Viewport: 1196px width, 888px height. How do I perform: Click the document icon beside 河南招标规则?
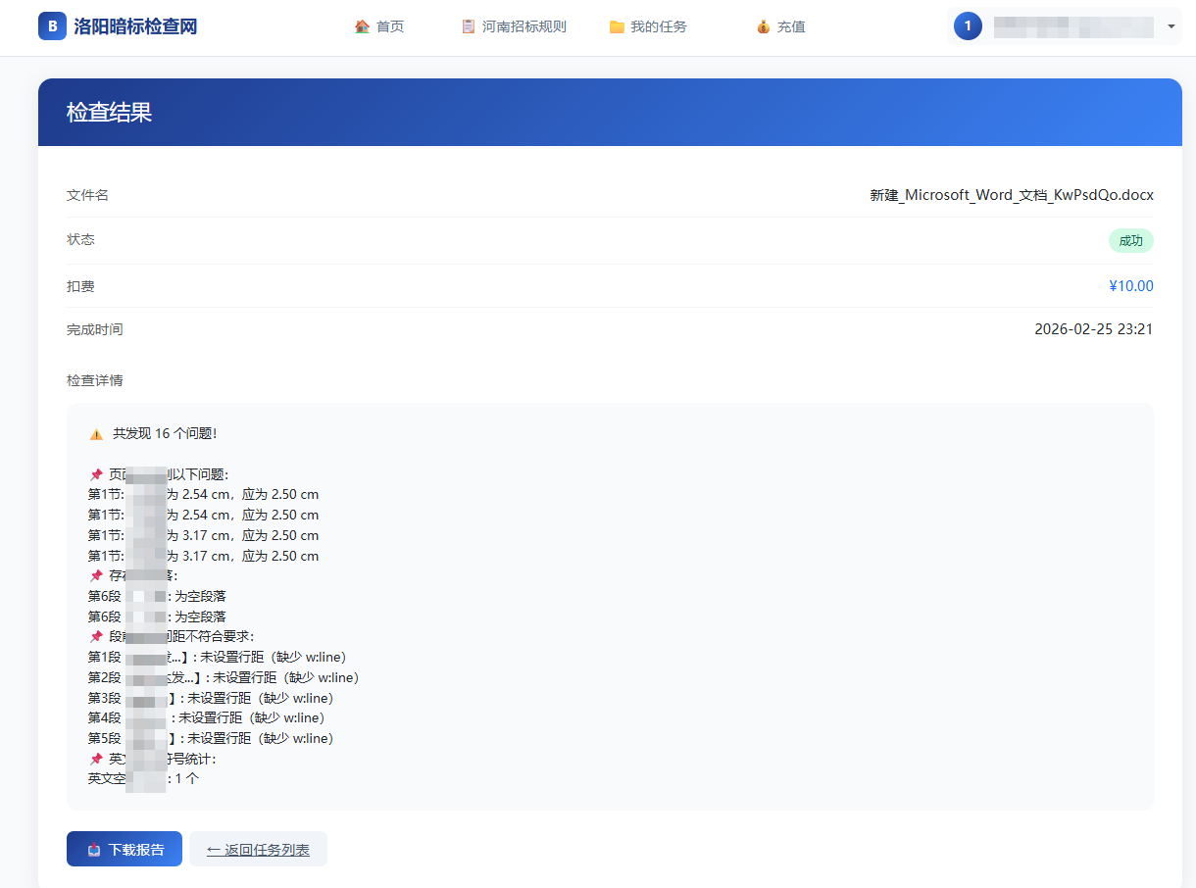(467, 26)
